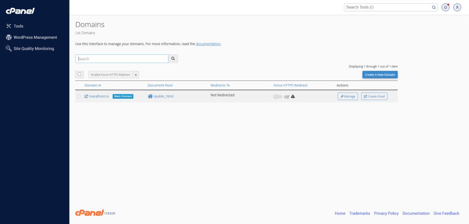Click the cPanel logo in the sidebar
This screenshot has height=224, width=469.
click(x=20, y=11)
